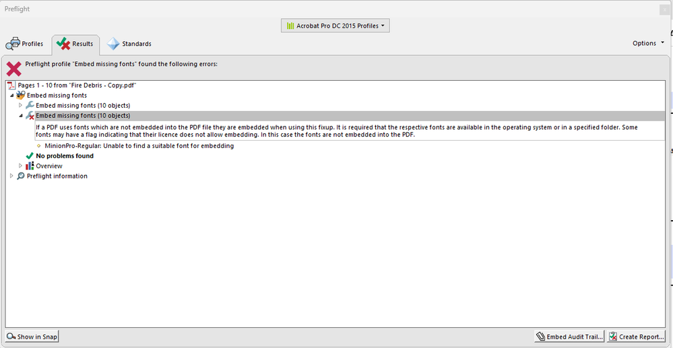Expand the Overview tree node

point(21,166)
